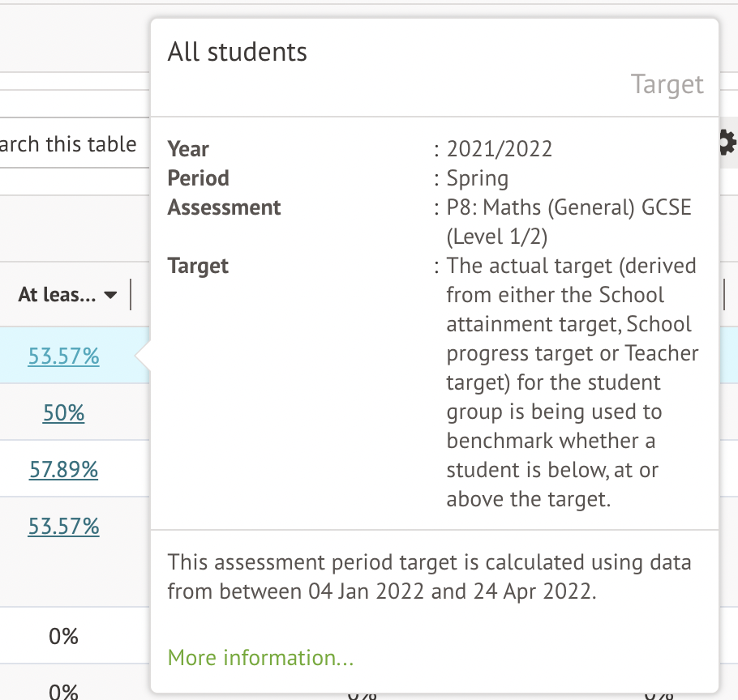The width and height of the screenshot is (738, 700).
Task: Click the bold "Assessment" field label
Action: click(224, 207)
